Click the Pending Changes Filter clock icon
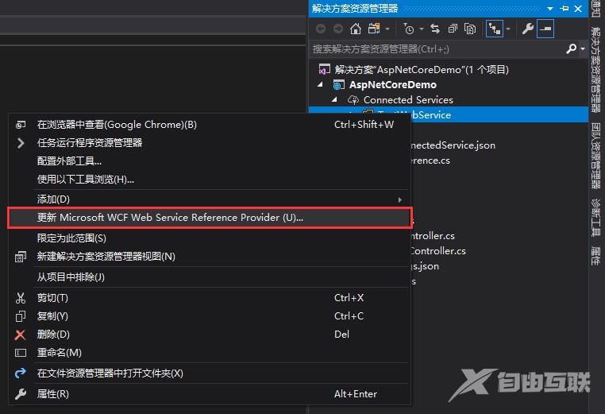 (x=409, y=29)
